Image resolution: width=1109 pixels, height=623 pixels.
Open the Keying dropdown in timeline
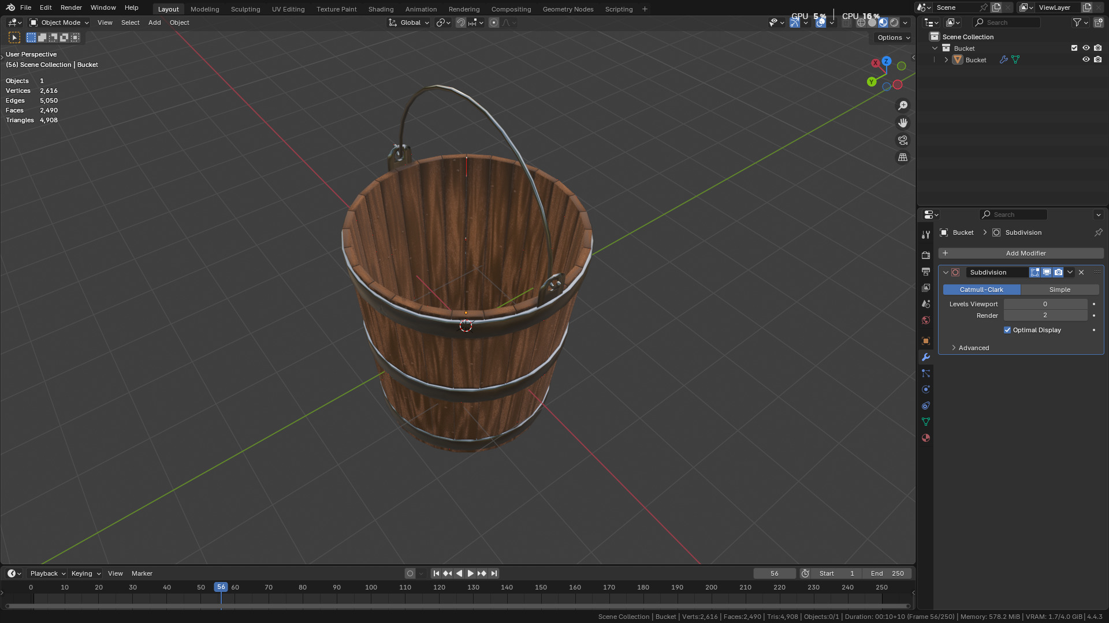click(x=85, y=573)
